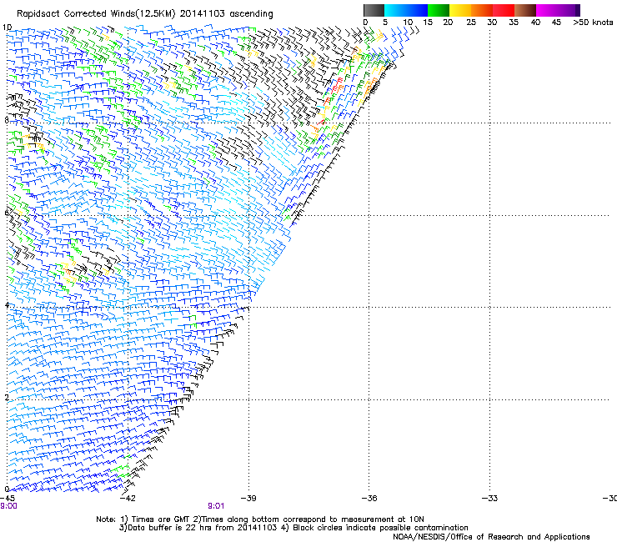
Task: Click the green 15-20 knots legend swatch
Action: [x=439, y=10]
